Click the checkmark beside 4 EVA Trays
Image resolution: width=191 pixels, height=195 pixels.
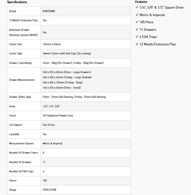point(137,37)
